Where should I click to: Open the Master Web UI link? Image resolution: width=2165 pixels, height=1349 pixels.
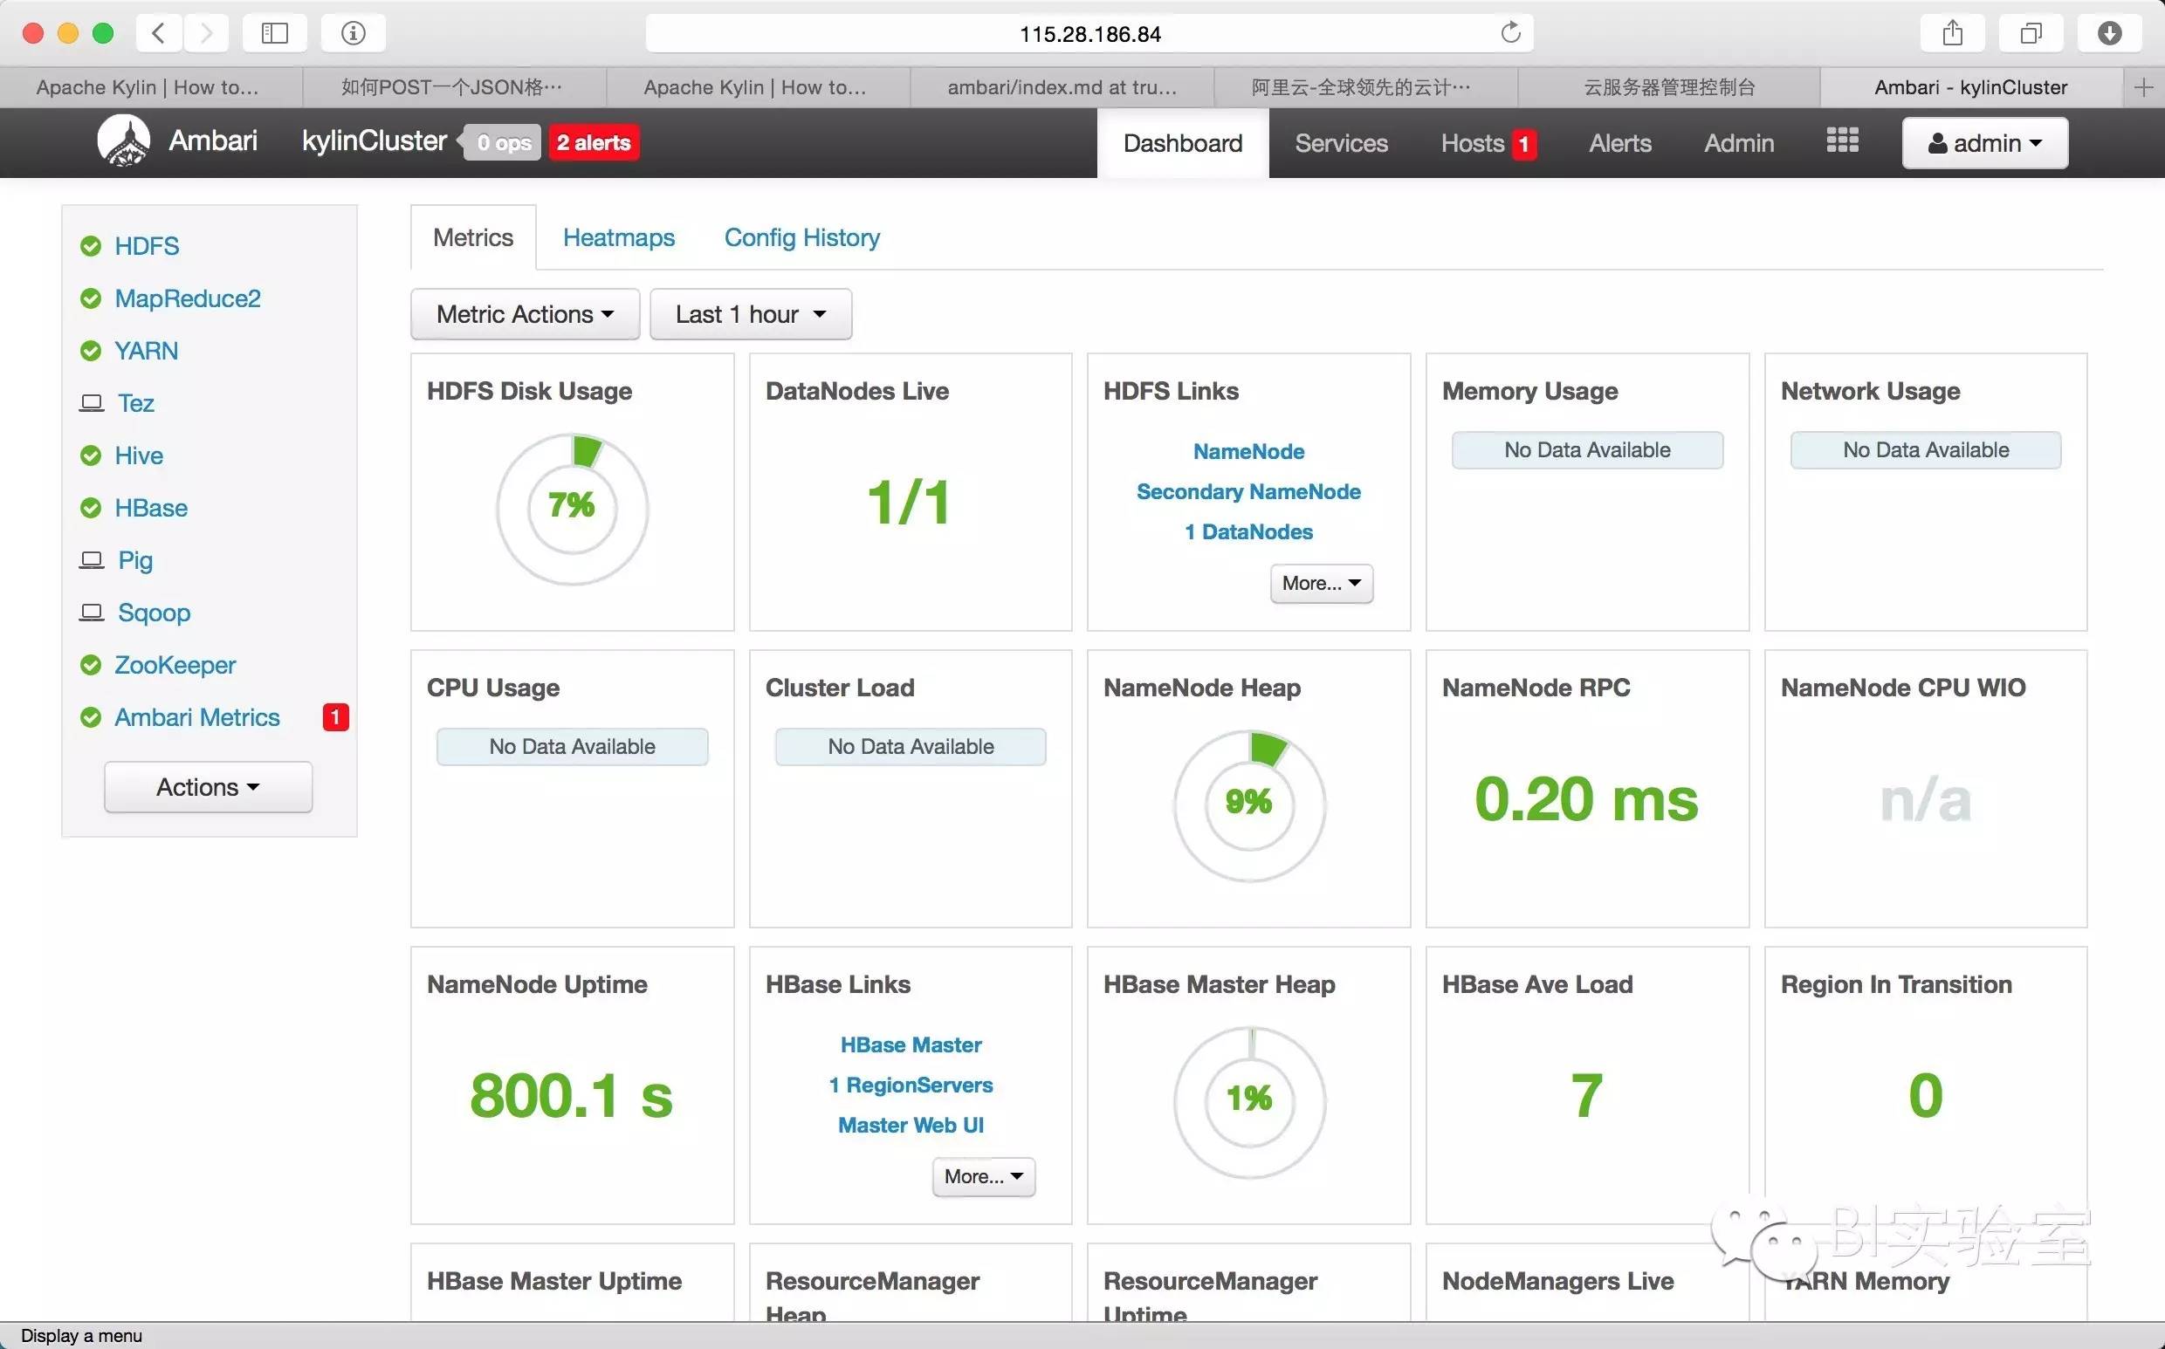[911, 1125]
